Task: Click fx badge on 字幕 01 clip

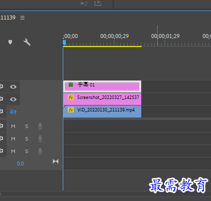Action: click(x=71, y=85)
